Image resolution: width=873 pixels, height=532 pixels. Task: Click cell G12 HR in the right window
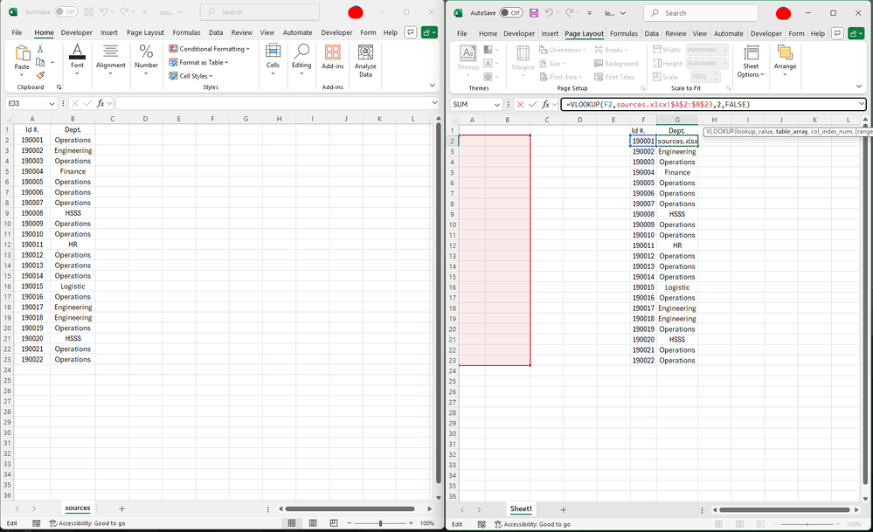(677, 245)
